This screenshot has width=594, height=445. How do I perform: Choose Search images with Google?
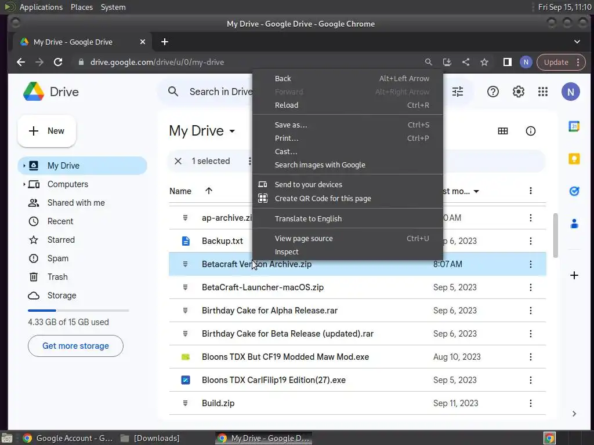pyautogui.click(x=348, y=165)
